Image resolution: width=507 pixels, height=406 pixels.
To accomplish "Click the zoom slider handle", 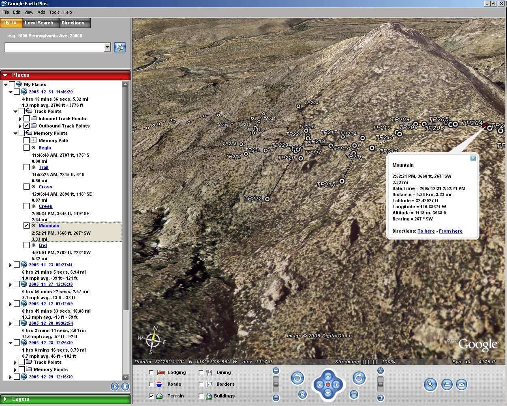I will pos(276,384).
